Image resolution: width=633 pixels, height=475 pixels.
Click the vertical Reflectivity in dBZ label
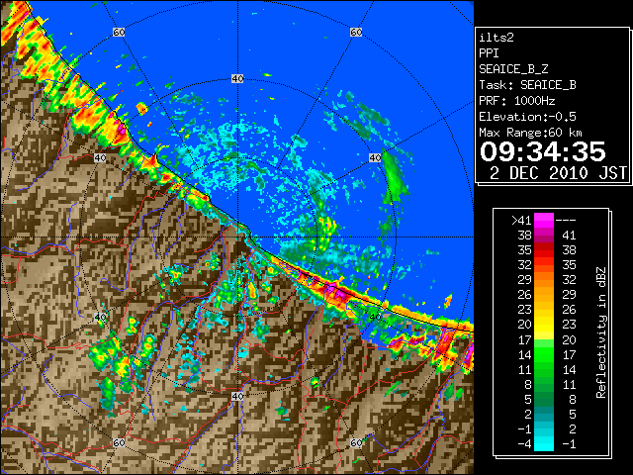point(601,332)
